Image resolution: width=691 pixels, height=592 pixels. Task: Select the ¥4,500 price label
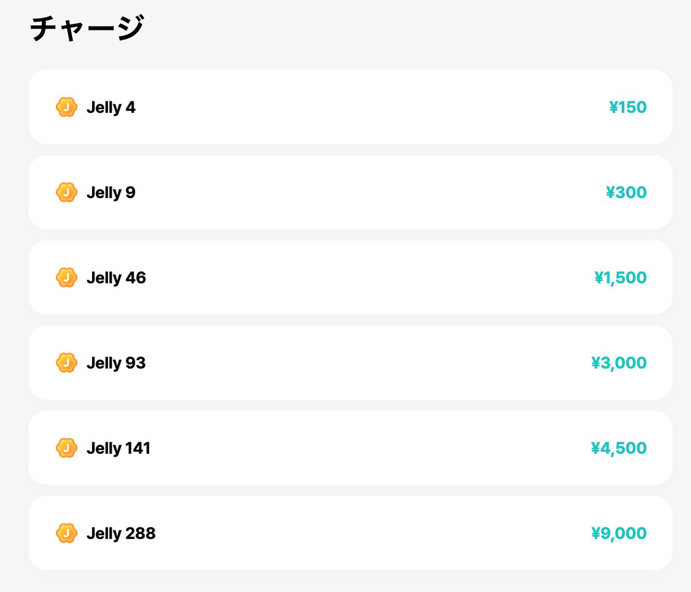coord(619,448)
